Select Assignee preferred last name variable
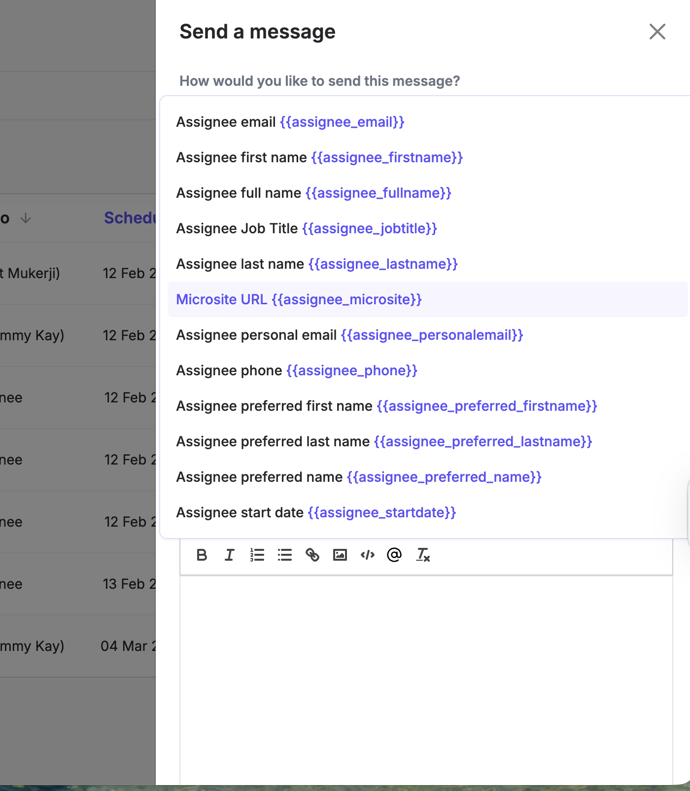The image size is (690, 791). [x=428, y=441]
